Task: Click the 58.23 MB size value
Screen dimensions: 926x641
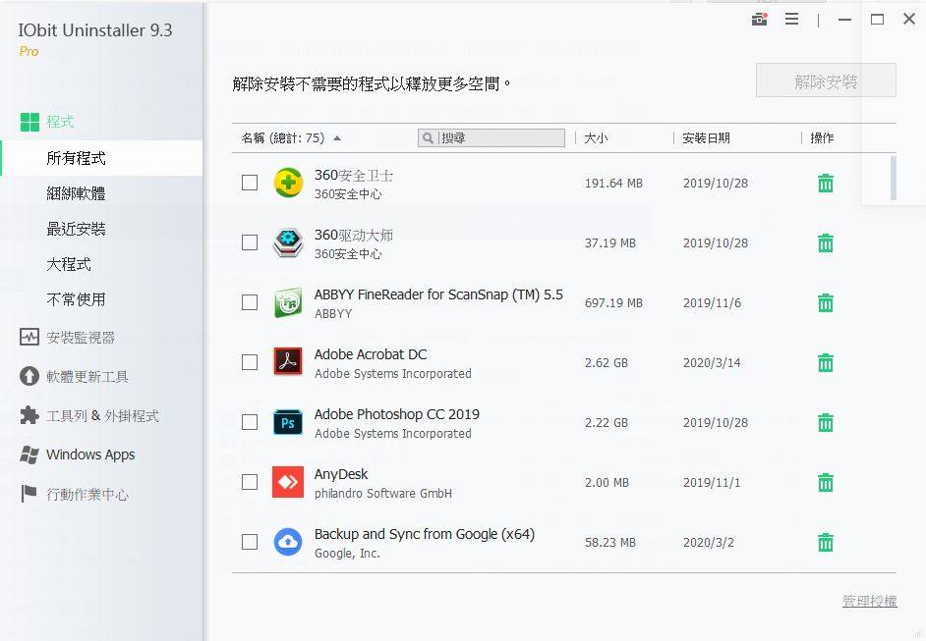Action: (x=610, y=543)
